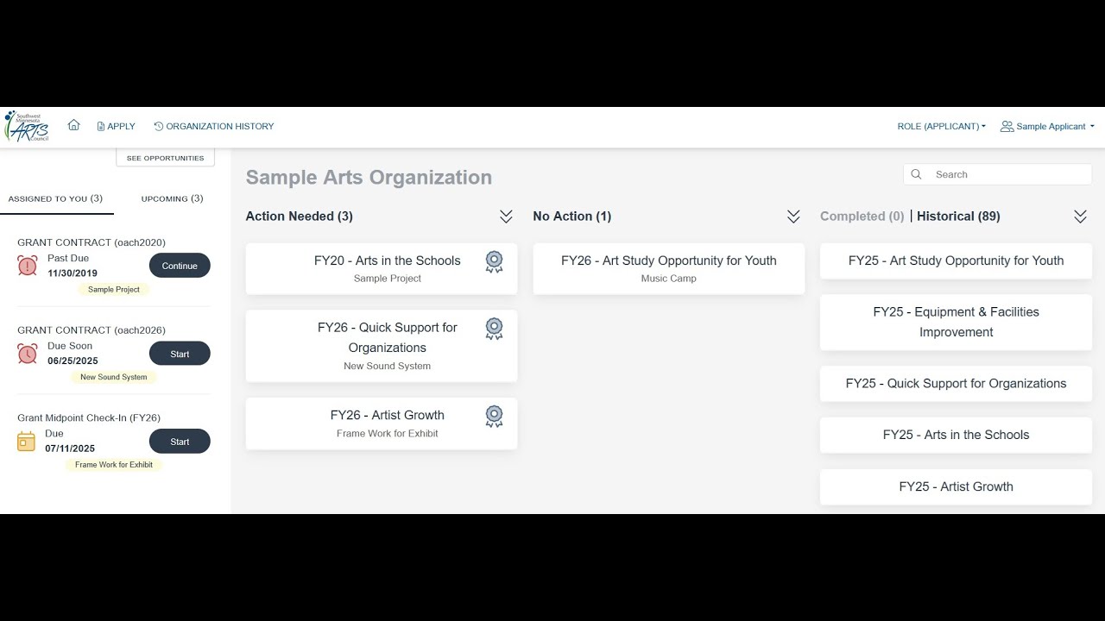This screenshot has width=1105, height=621.
Task: Open the FY25 Artist Growth card
Action: 956,486
